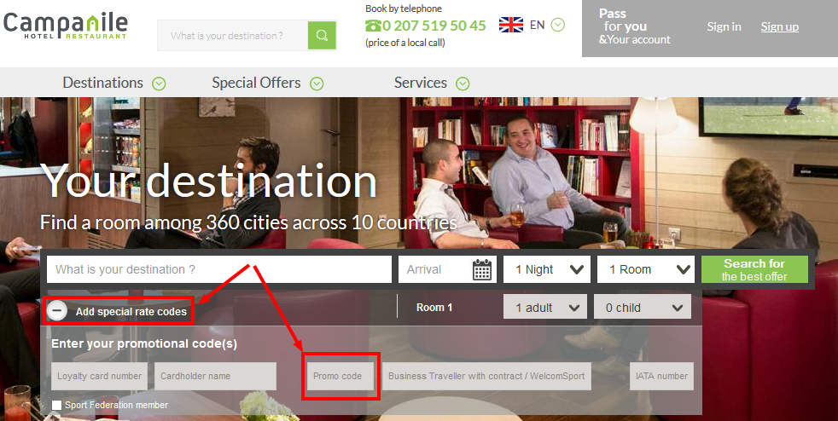Image resolution: width=838 pixels, height=421 pixels.
Task: Click the Destinations green chevron icon
Action: [159, 84]
